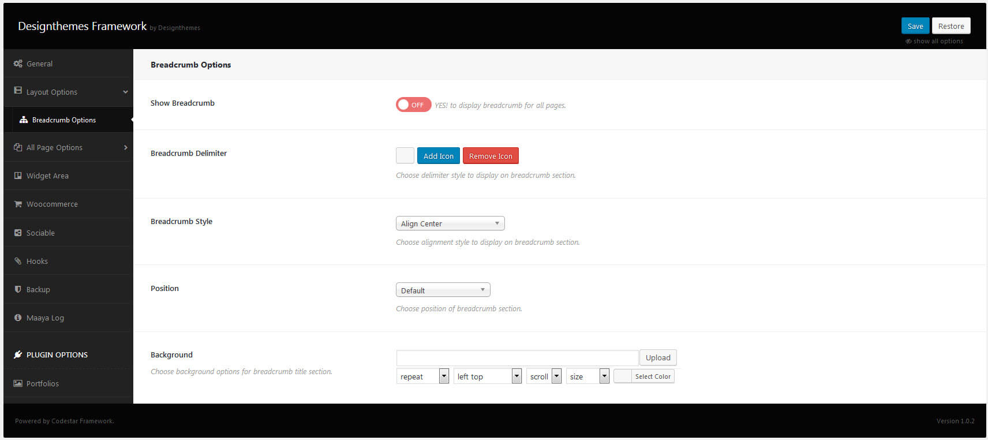Open the Portfolios plugin section

pos(68,383)
